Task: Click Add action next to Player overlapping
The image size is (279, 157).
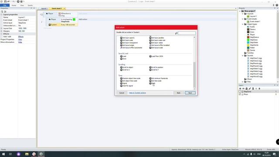Action: [83, 19]
